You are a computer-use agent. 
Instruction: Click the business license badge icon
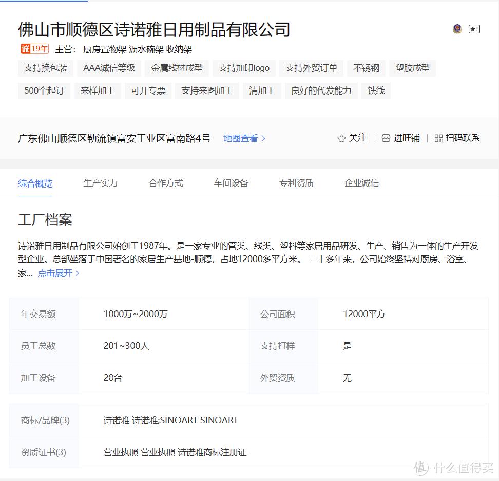456,29
